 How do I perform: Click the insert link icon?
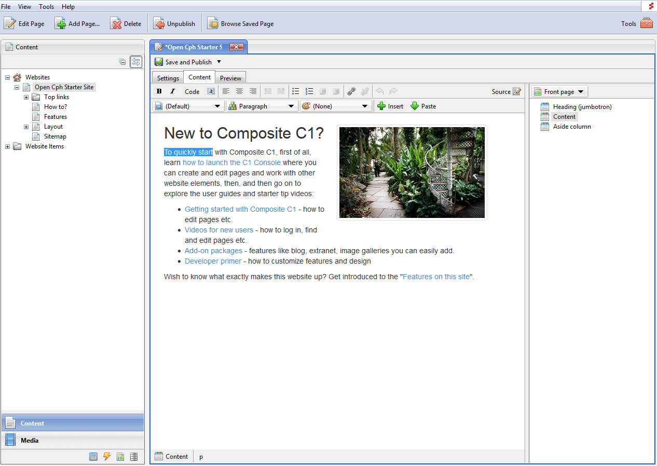(351, 91)
